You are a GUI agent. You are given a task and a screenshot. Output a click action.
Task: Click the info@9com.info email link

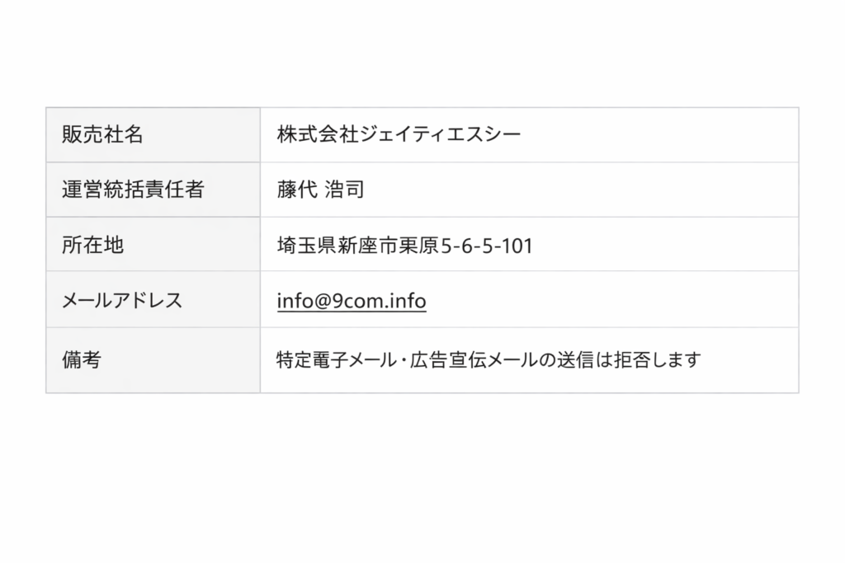click(352, 301)
